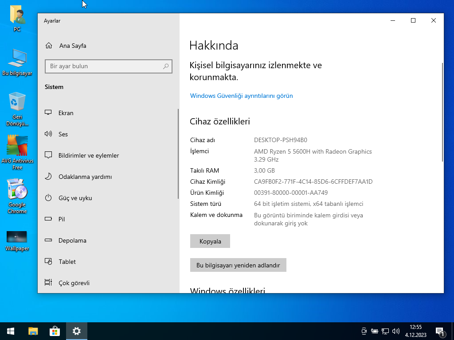The width and height of the screenshot is (454, 340).
Task: Open the PC user folder desktop icon
Action: pyautogui.click(x=17, y=19)
